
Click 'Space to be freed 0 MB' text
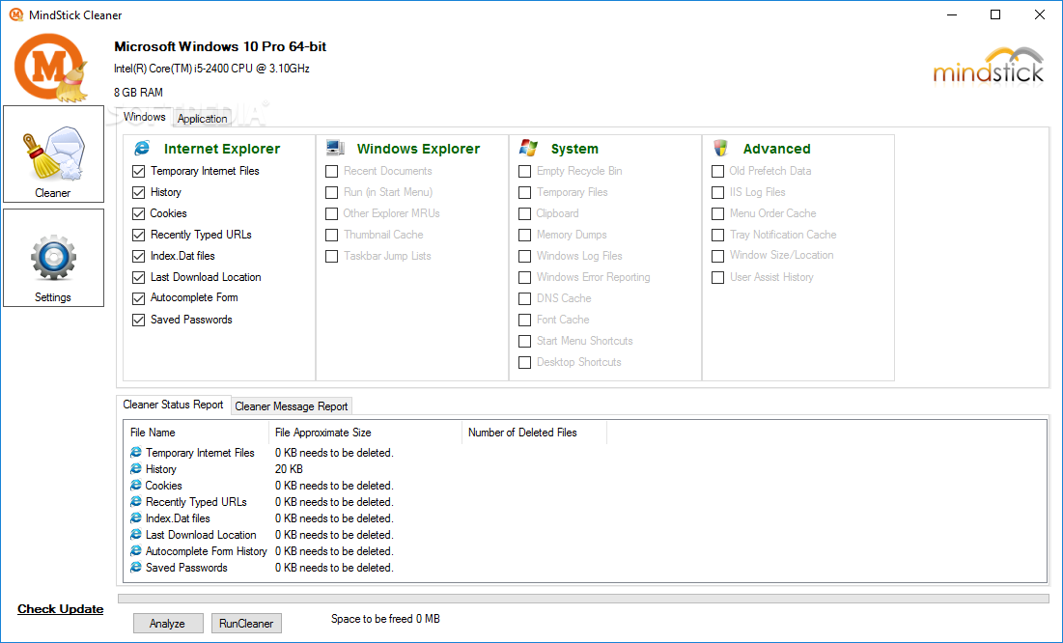[385, 619]
